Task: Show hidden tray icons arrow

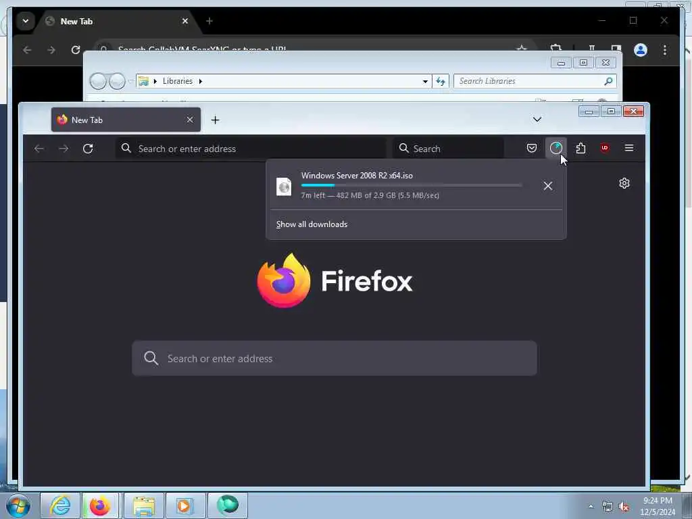Action: (x=591, y=507)
